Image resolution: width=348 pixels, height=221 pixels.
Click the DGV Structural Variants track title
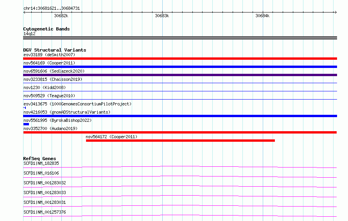[55, 50]
